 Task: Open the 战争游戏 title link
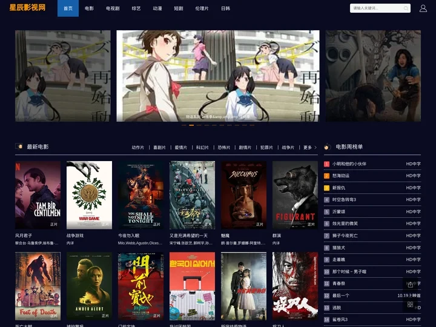click(75, 236)
